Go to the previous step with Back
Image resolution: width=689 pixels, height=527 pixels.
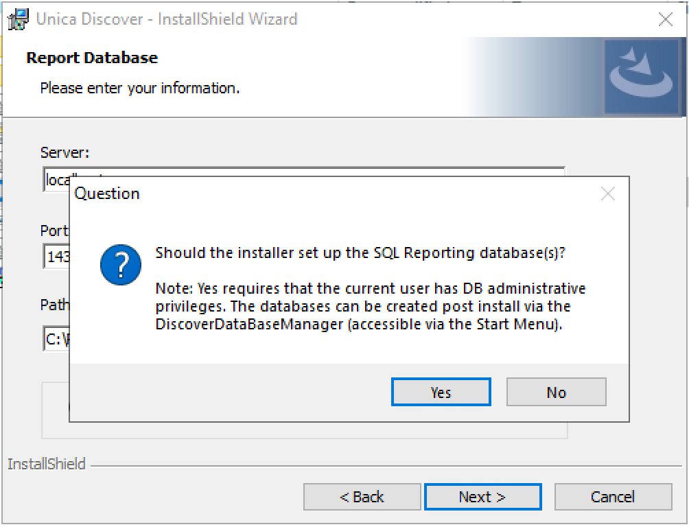pos(362,497)
